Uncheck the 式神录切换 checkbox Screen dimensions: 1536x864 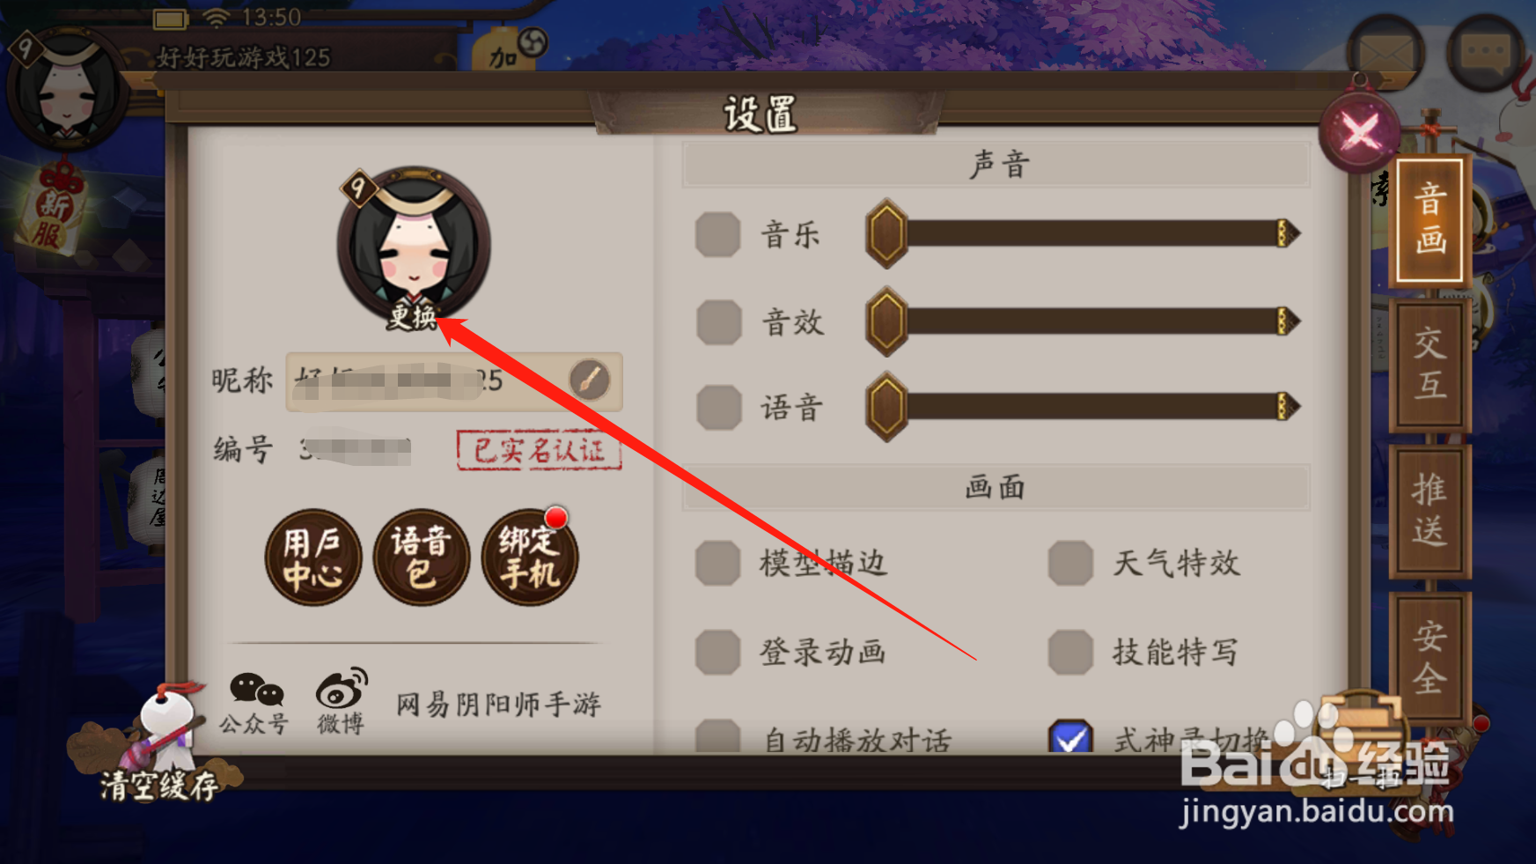[x=1070, y=737]
